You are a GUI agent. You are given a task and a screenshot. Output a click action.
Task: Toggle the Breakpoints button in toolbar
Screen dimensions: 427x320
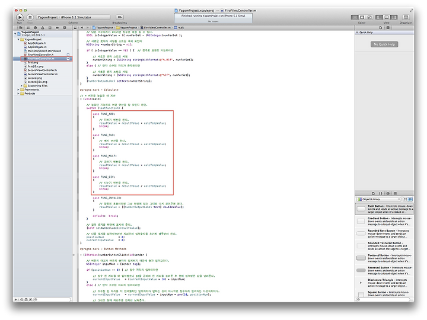coord(119,17)
